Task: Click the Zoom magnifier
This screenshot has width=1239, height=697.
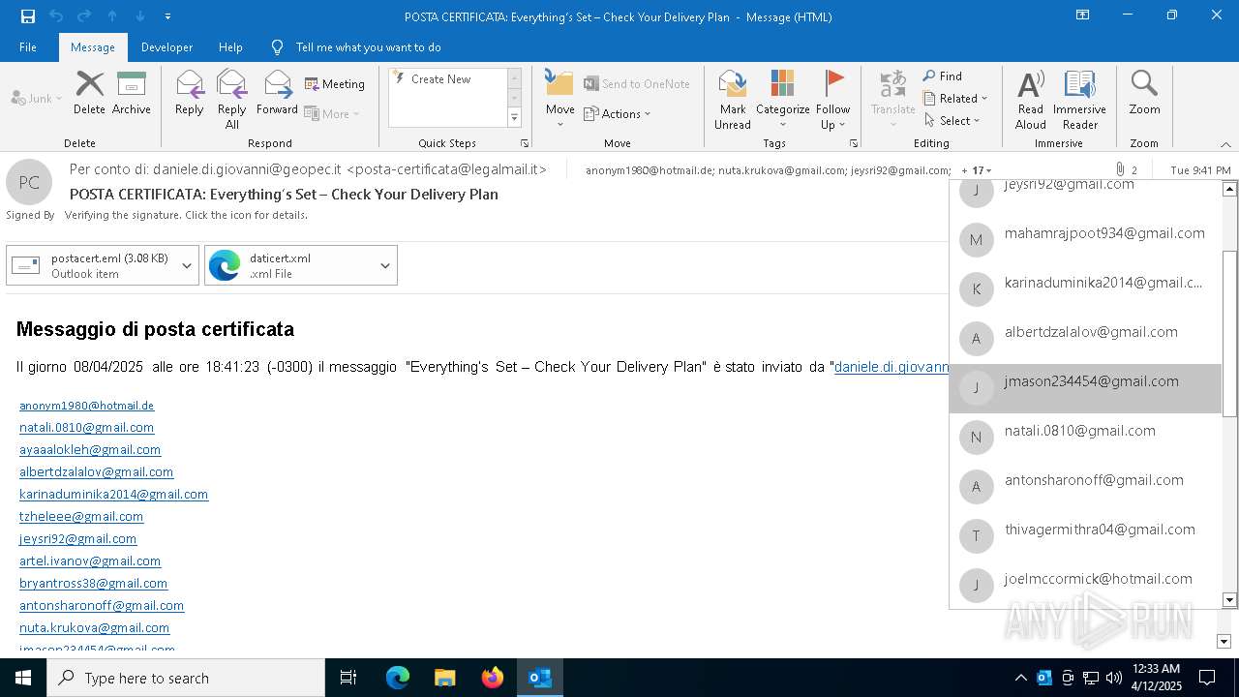Action: (x=1144, y=93)
